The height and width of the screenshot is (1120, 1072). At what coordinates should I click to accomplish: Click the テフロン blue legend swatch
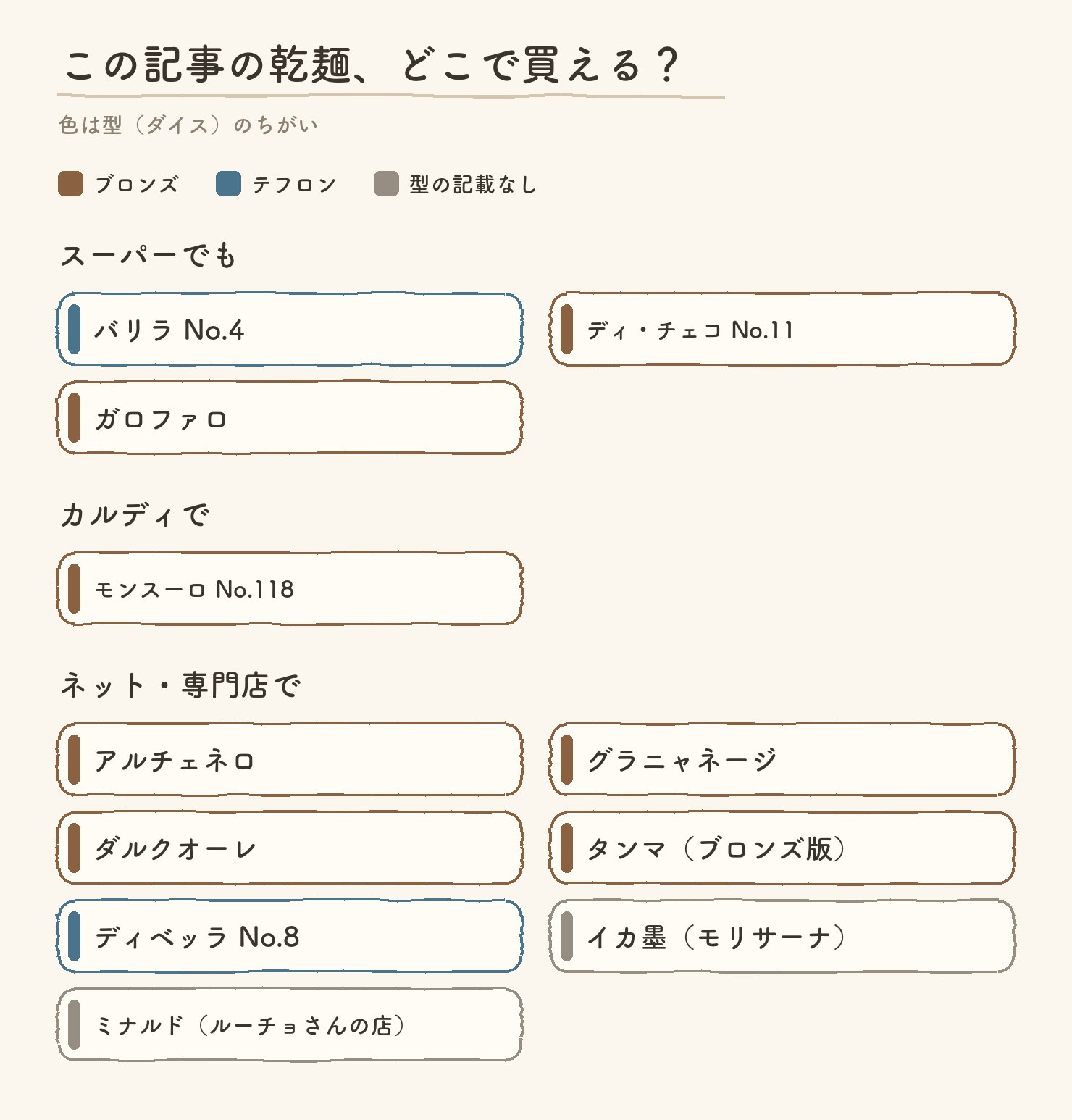pos(228,184)
